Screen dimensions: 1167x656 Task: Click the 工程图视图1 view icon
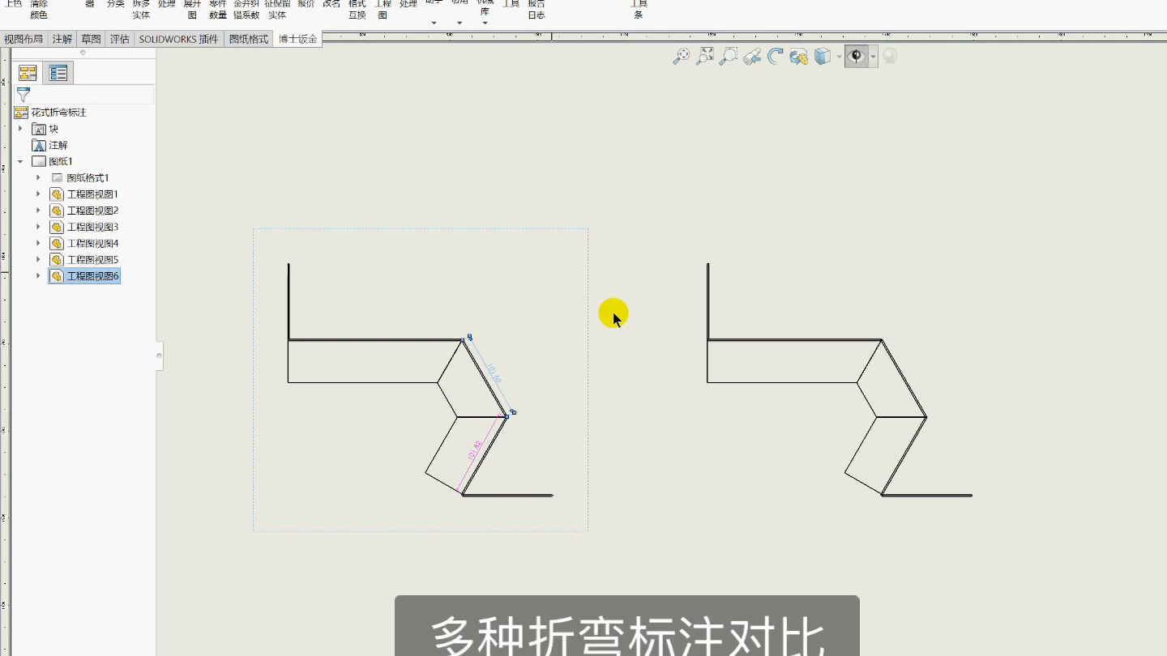tap(57, 194)
